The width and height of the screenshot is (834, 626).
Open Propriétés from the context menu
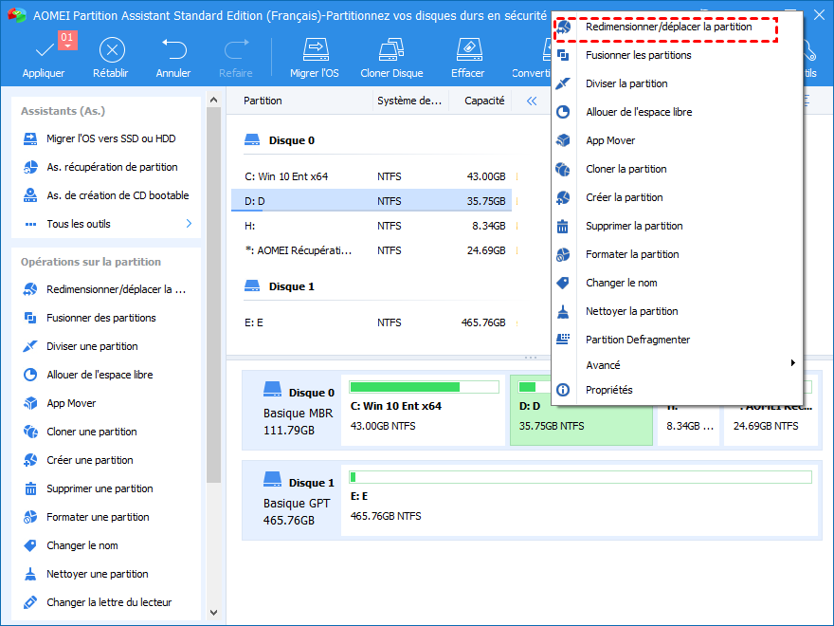[677, 390]
